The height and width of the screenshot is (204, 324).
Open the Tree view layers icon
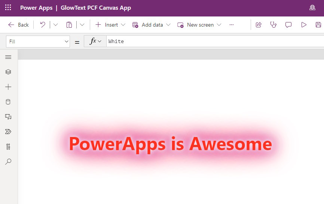point(8,72)
